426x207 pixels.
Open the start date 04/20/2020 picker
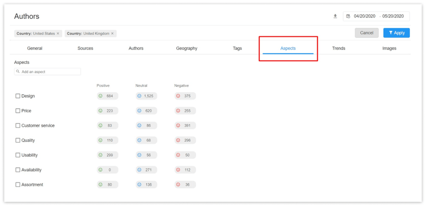pyautogui.click(x=365, y=16)
